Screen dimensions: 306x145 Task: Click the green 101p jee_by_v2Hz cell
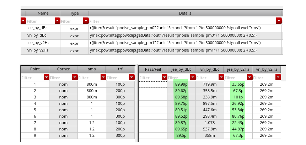point(238,97)
